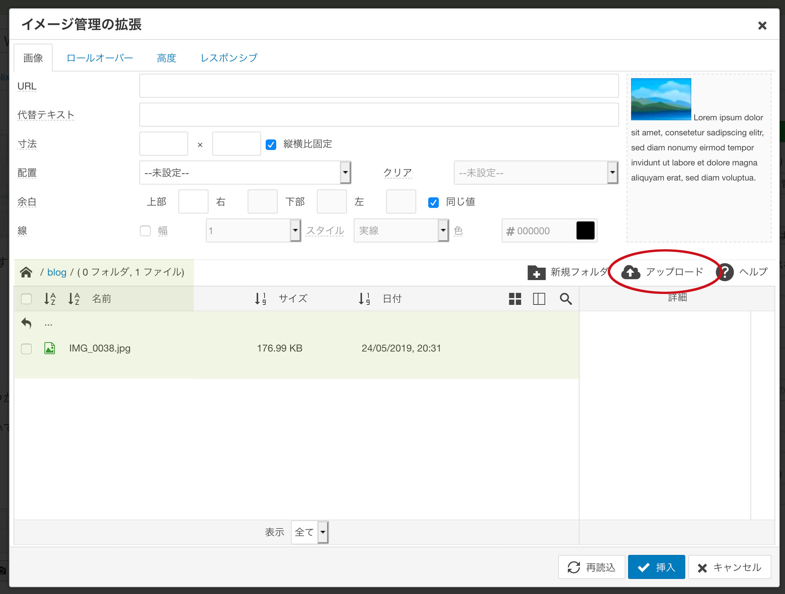This screenshot has width=785, height=594.
Task: Click the new folder icon
Action: pyautogui.click(x=536, y=272)
